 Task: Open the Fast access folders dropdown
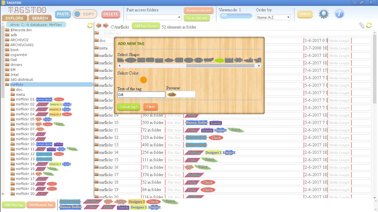(x=154, y=17)
